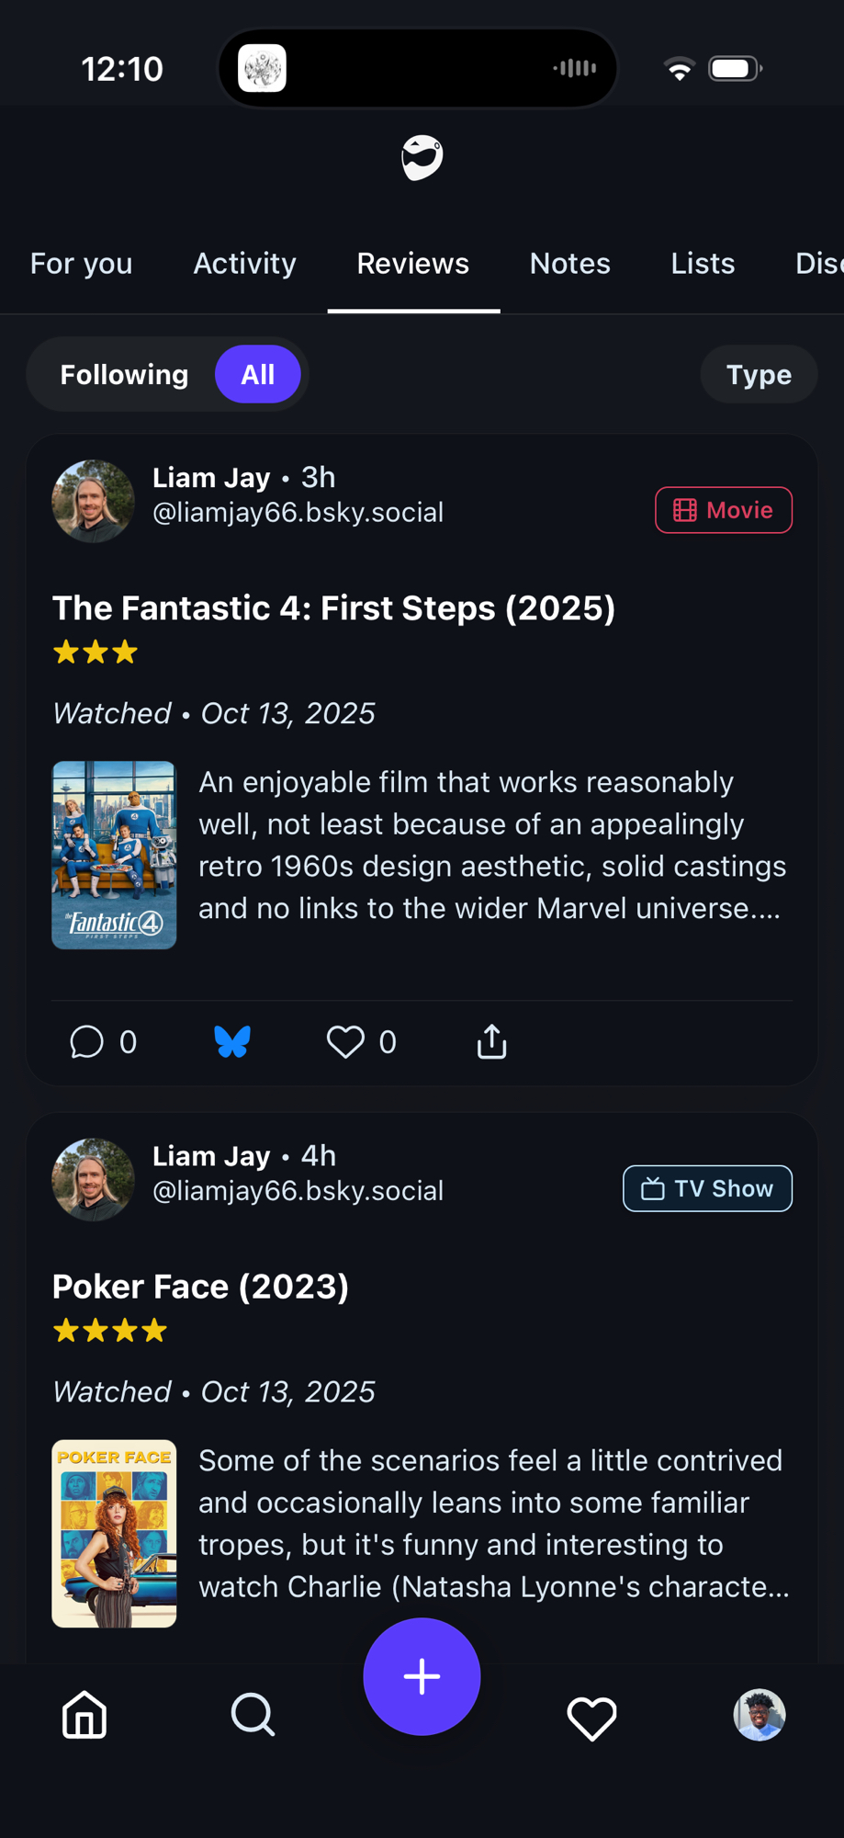Viewport: 844px width, 1838px height.
Task: Switch feed filter to Following
Action: (124, 375)
